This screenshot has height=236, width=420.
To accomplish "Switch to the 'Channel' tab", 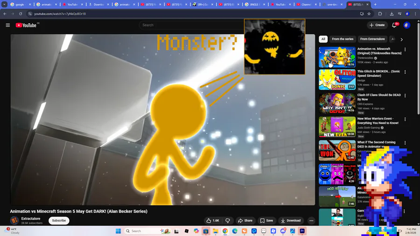I will click(x=307, y=4).
